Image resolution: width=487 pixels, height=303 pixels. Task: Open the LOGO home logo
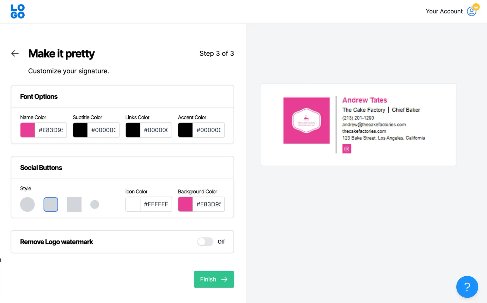point(18,11)
